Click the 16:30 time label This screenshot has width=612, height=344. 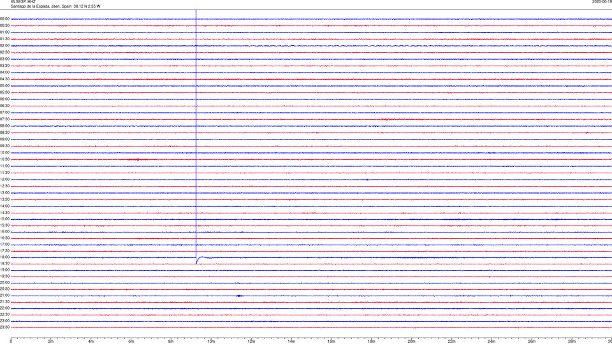[x=4, y=238]
